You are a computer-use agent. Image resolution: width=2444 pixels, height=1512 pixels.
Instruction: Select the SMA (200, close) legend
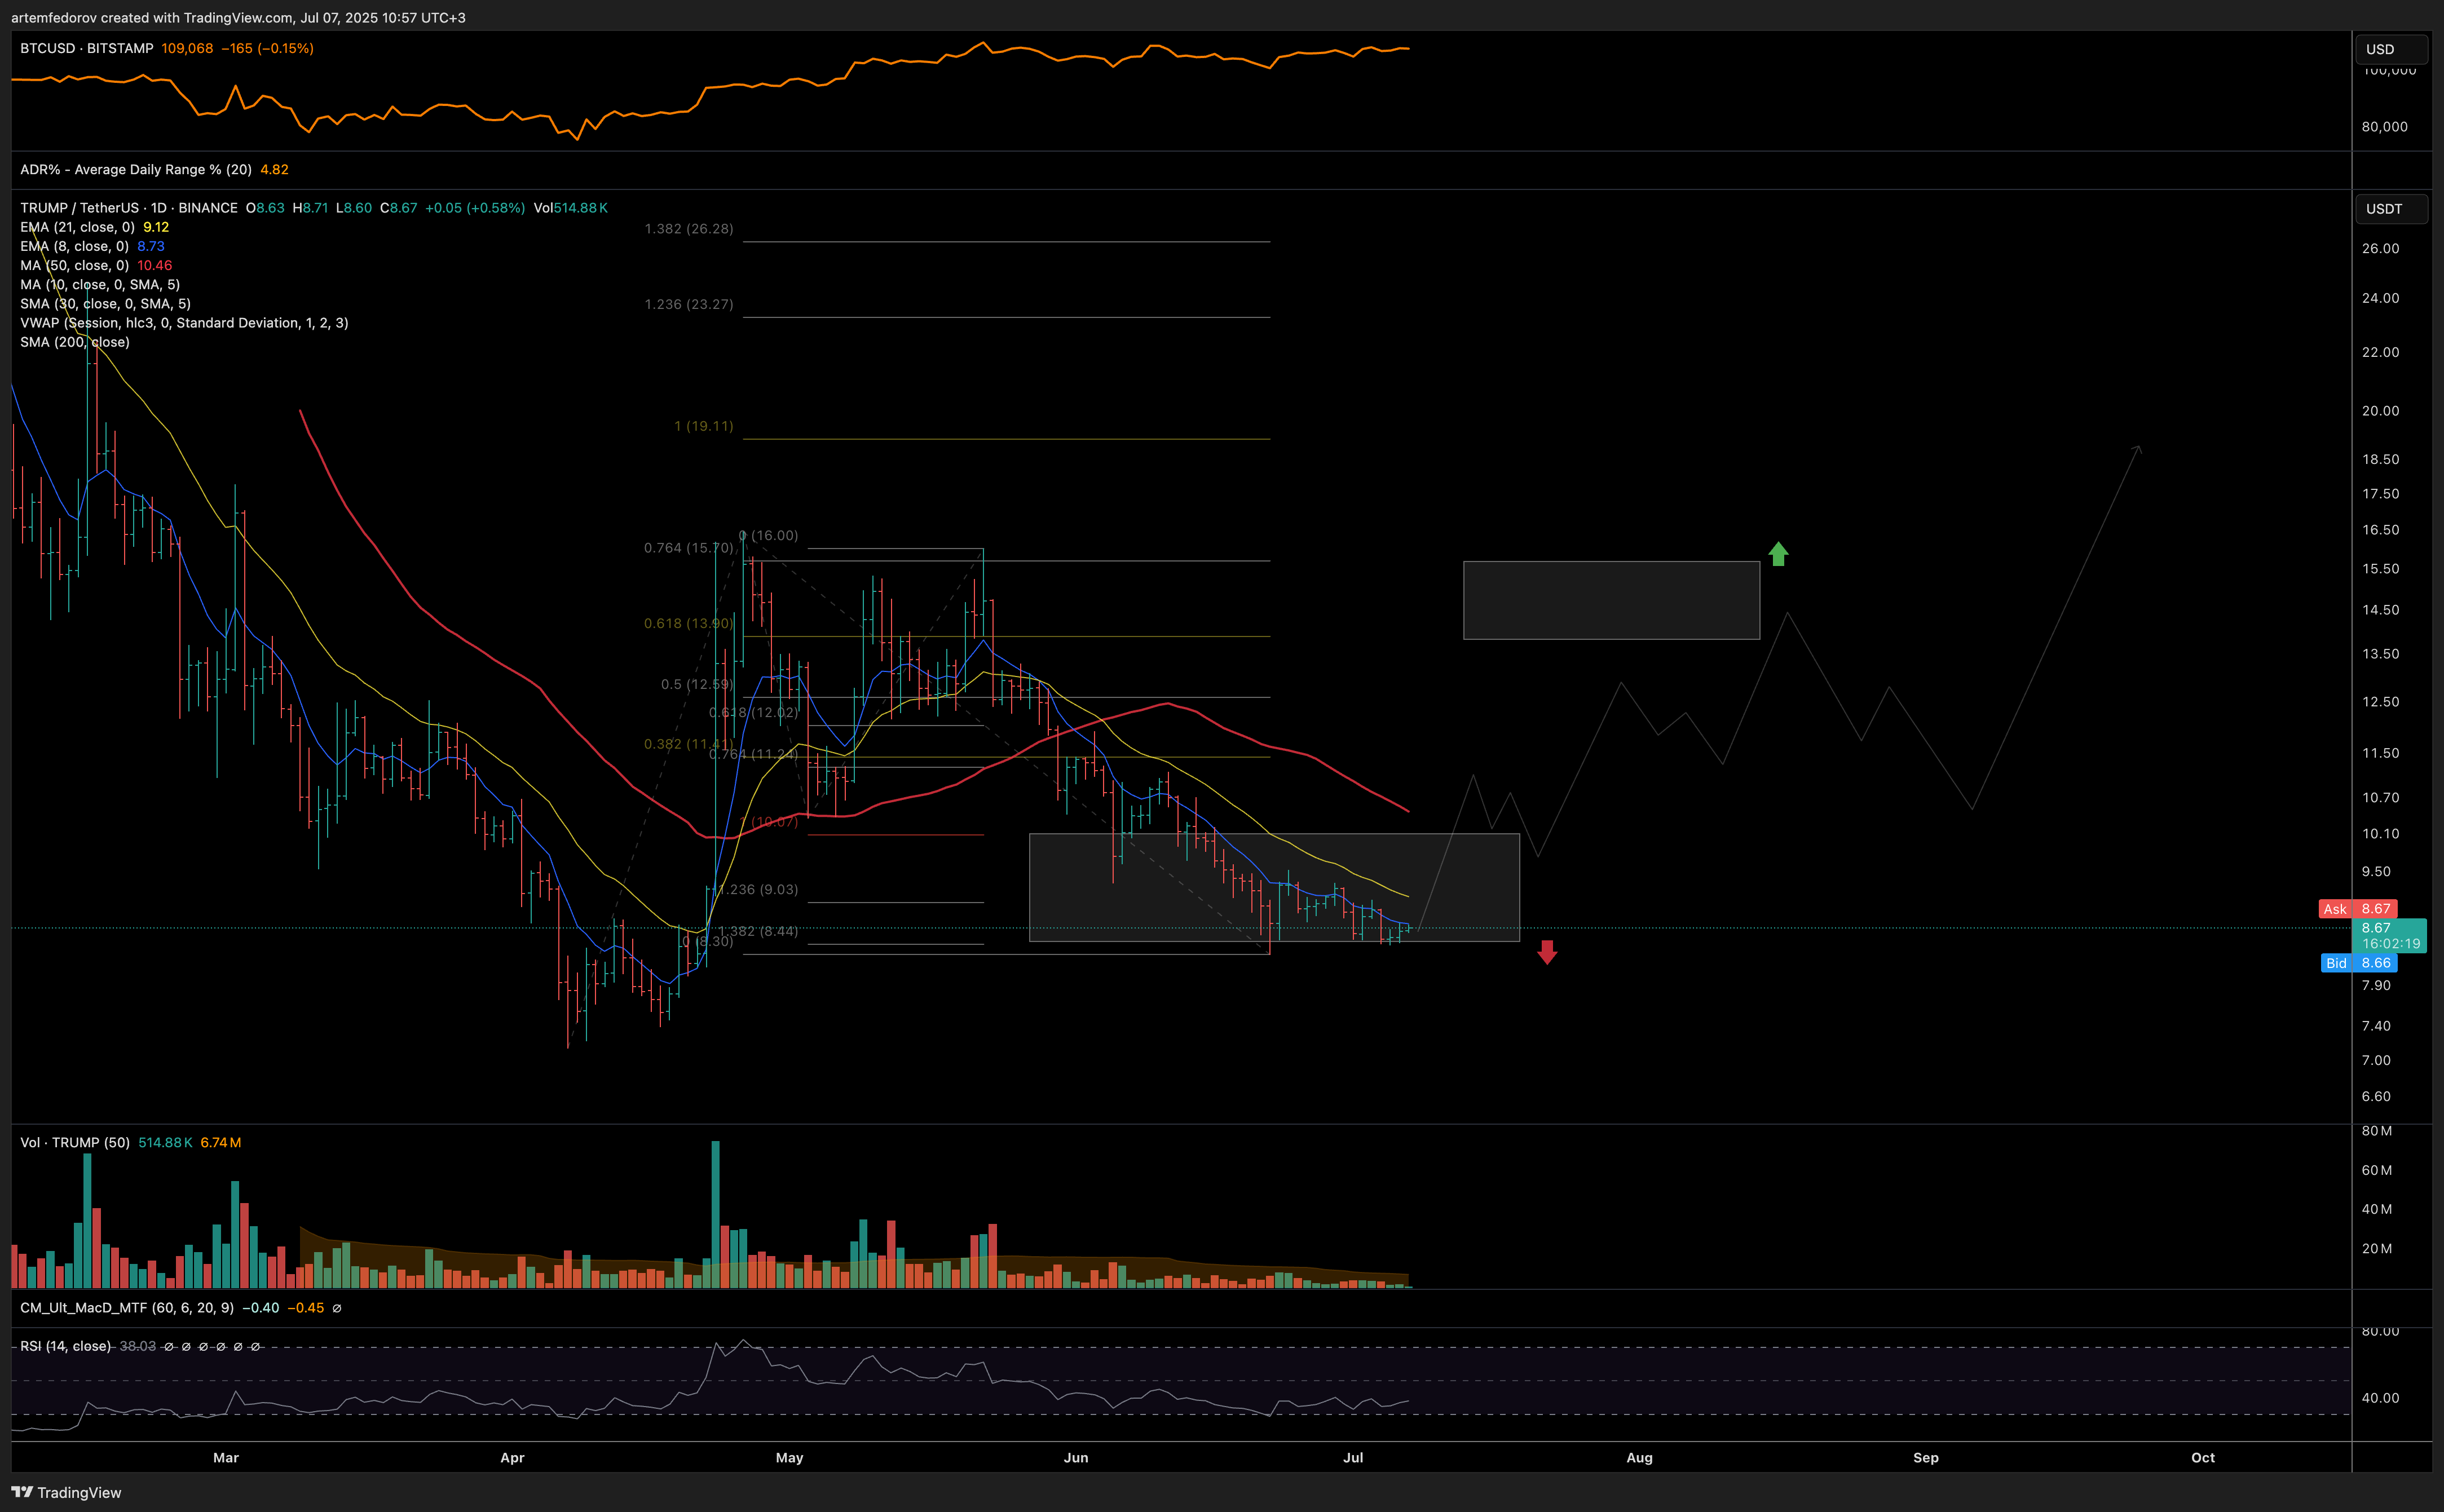[x=75, y=342]
